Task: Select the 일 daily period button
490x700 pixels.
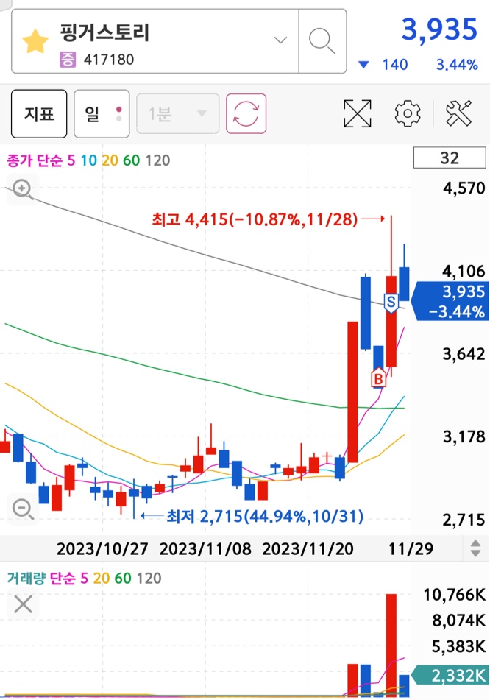Action: pyautogui.click(x=102, y=114)
